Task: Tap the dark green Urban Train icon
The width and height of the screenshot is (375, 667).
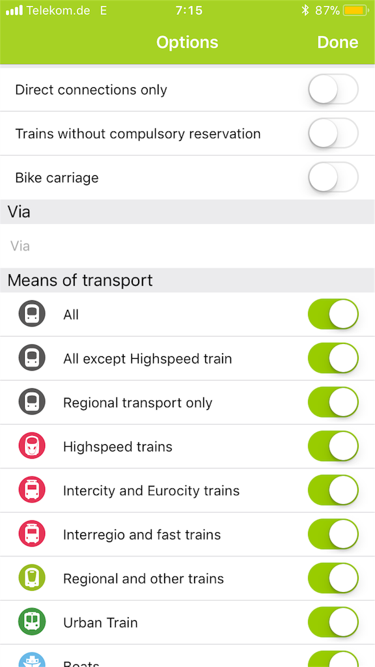Action: [x=32, y=622]
